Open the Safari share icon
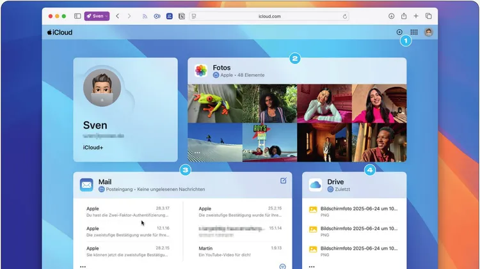Viewport: 480px width, 269px height. 404,16
